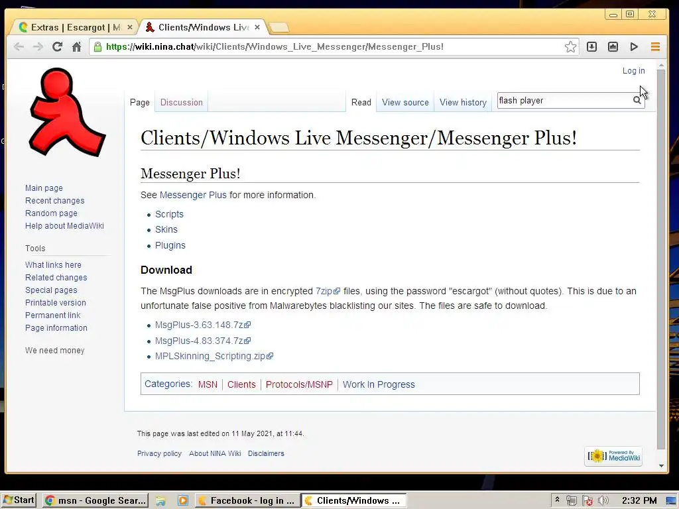The image size is (679, 509).
Task: Click the network tray icon
Action: pos(572,501)
